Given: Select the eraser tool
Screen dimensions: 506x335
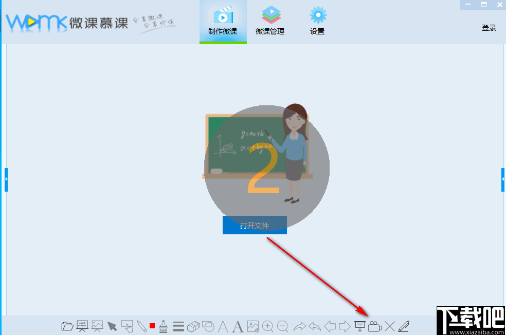Looking at the screenshot, I should click(193, 326).
